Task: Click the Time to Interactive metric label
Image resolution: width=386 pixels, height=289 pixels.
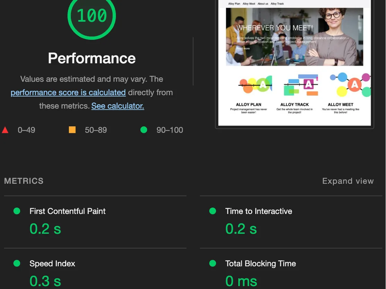Action: [258, 211]
